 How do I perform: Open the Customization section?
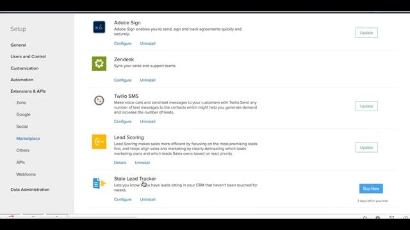(24, 68)
